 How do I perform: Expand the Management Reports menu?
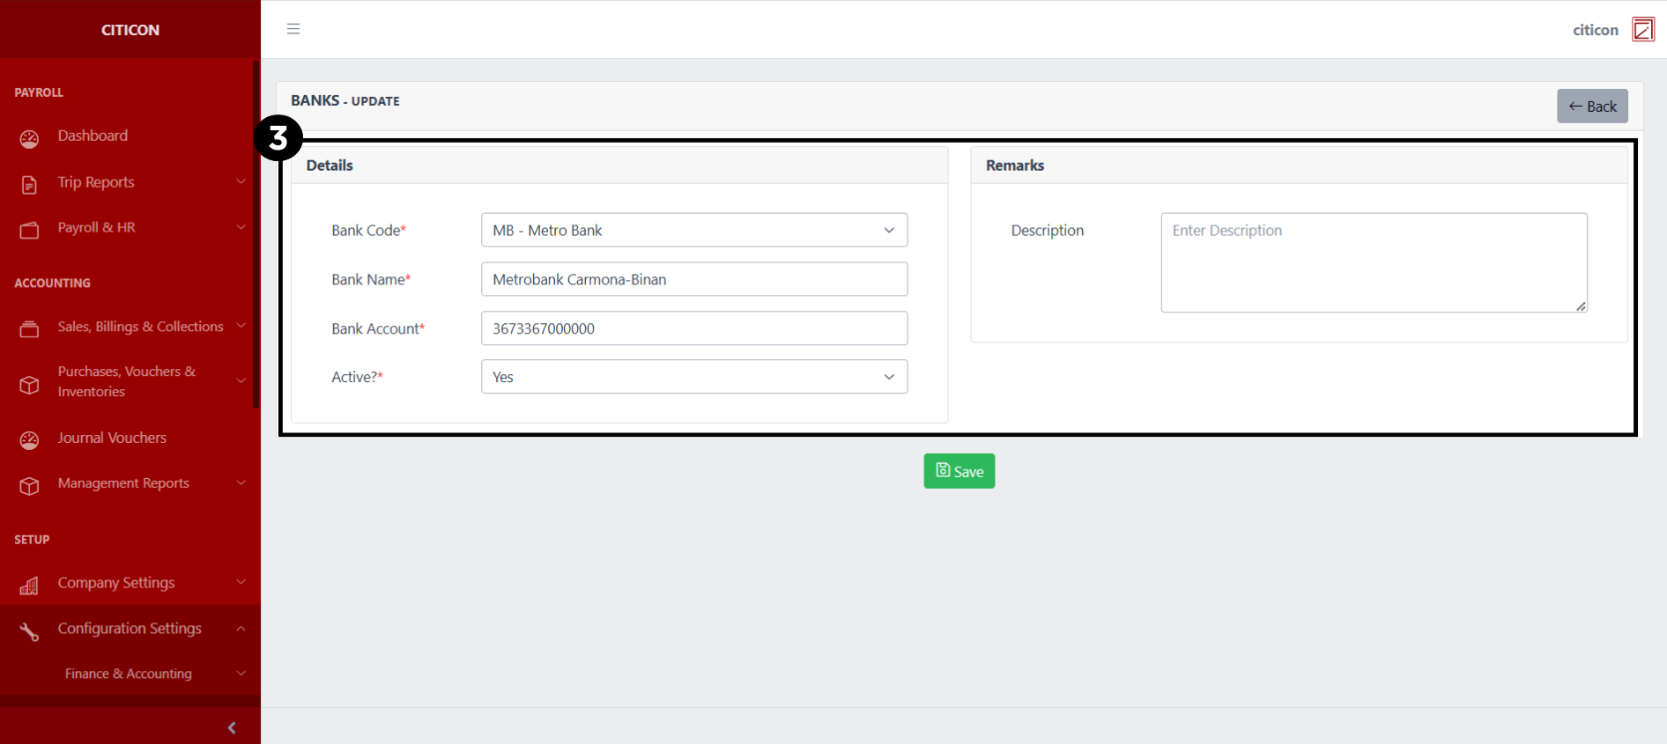(x=123, y=483)
